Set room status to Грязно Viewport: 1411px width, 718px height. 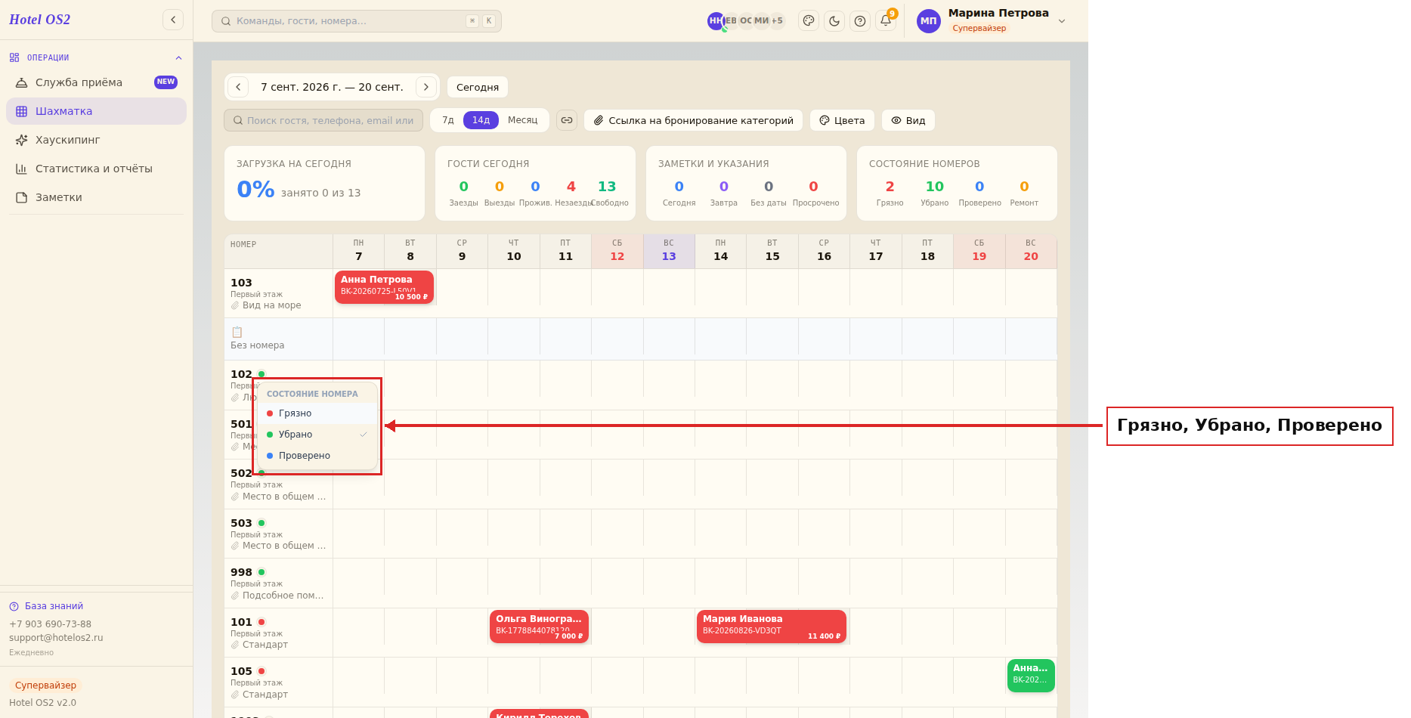[x=317, y=413]
